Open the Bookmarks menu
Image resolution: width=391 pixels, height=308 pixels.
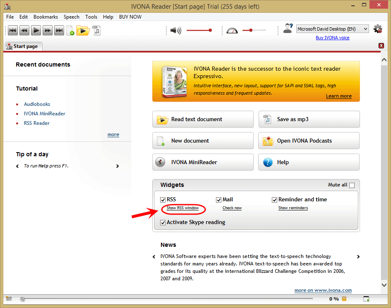tap(46, 17)
